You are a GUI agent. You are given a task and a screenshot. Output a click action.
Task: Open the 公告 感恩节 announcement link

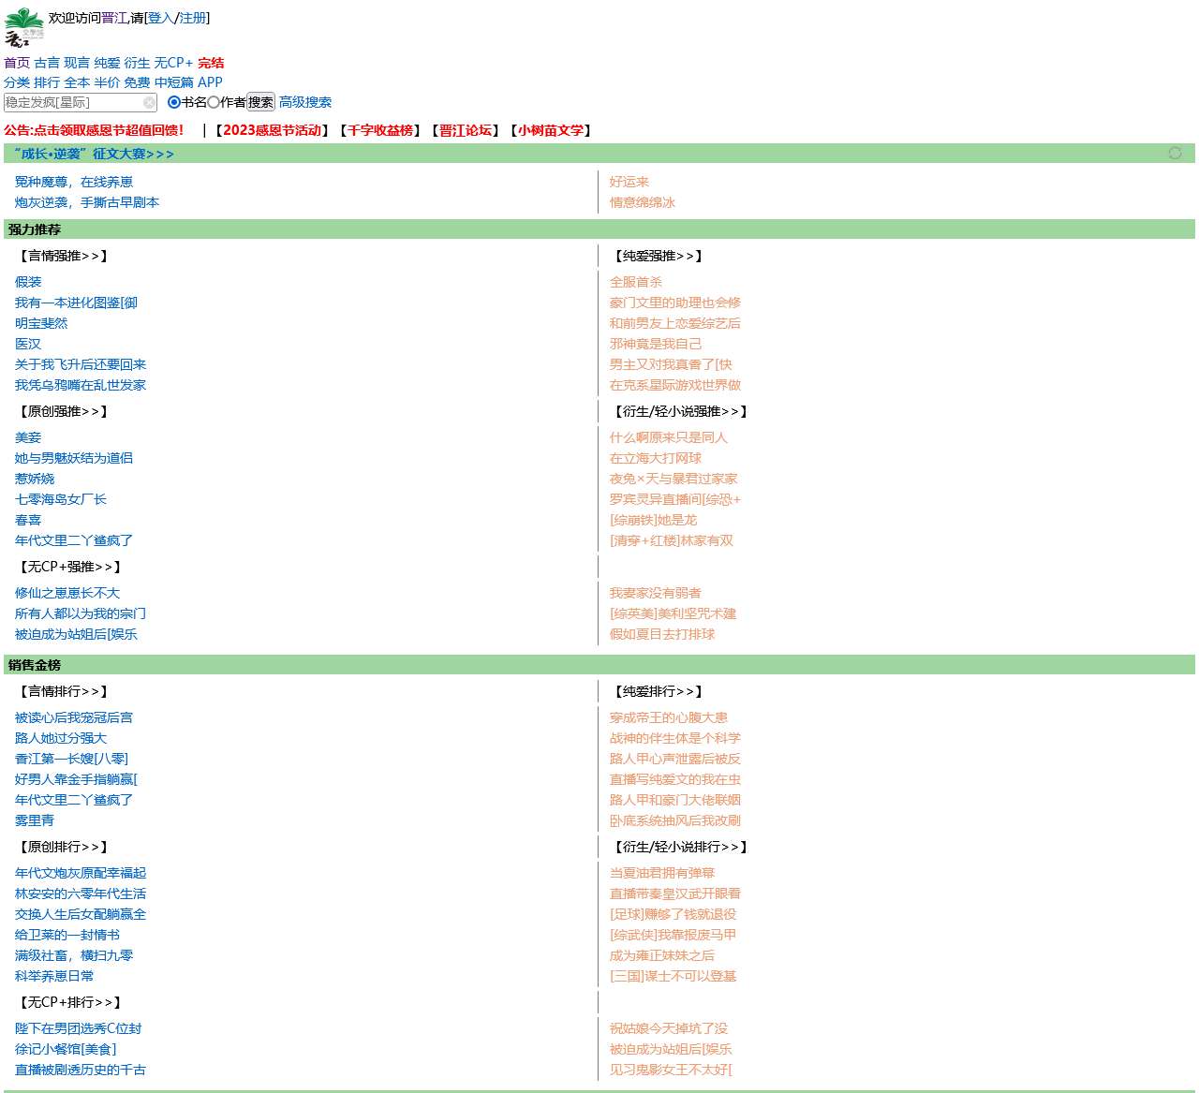point(94,130)
